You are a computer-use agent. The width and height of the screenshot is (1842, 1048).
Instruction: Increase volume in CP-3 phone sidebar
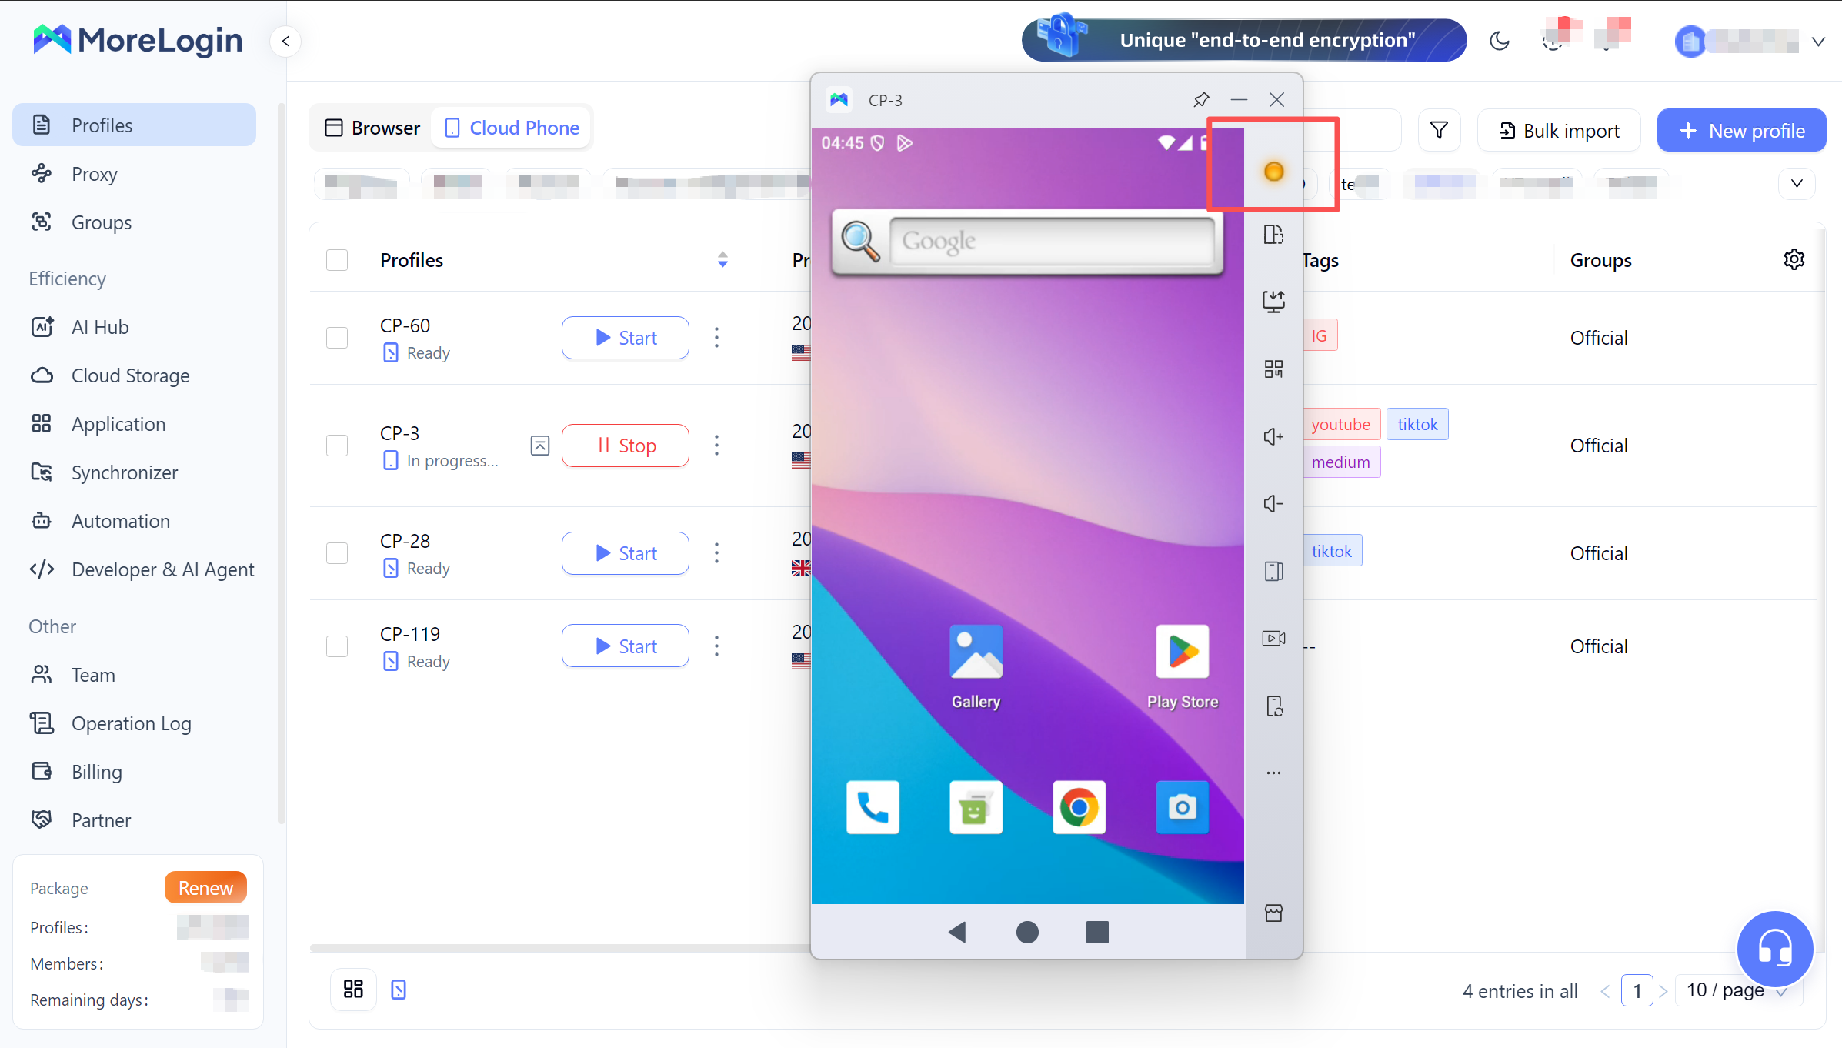(1273, 436)
